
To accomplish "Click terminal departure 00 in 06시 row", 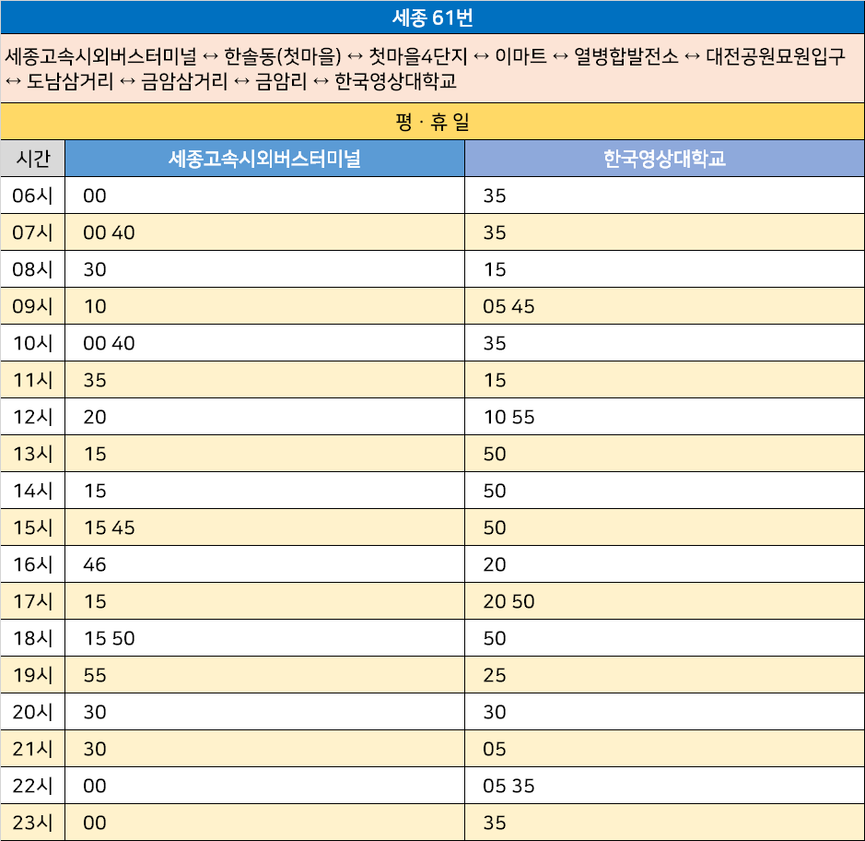I will coord(94,195).
